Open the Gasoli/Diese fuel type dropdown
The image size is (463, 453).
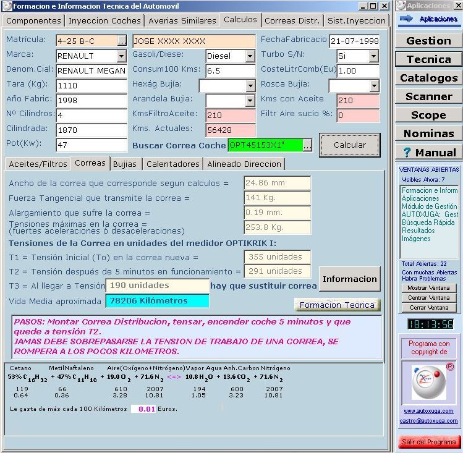click(250, 56)
